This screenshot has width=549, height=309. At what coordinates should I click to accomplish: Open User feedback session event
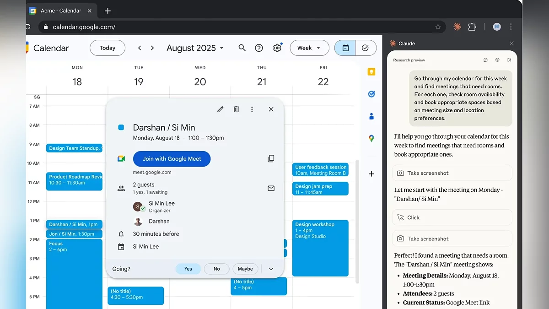coord(320,170)
